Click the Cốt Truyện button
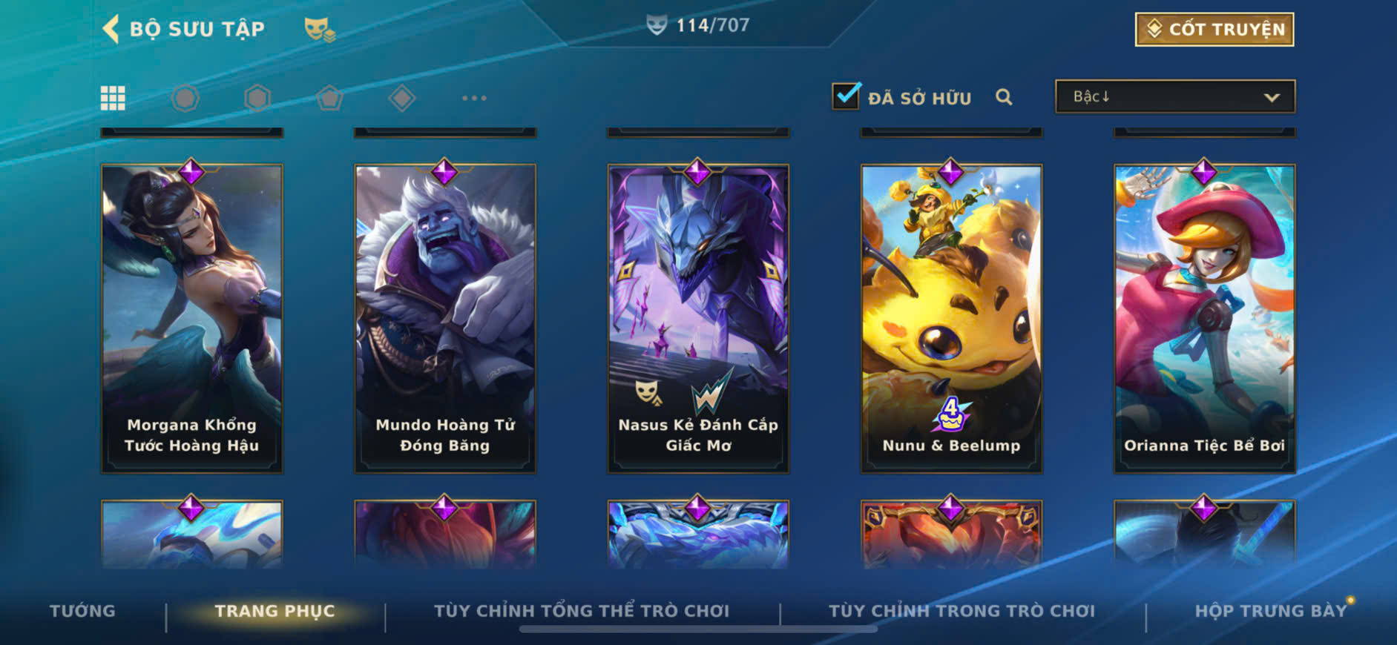 (1214, 30)
